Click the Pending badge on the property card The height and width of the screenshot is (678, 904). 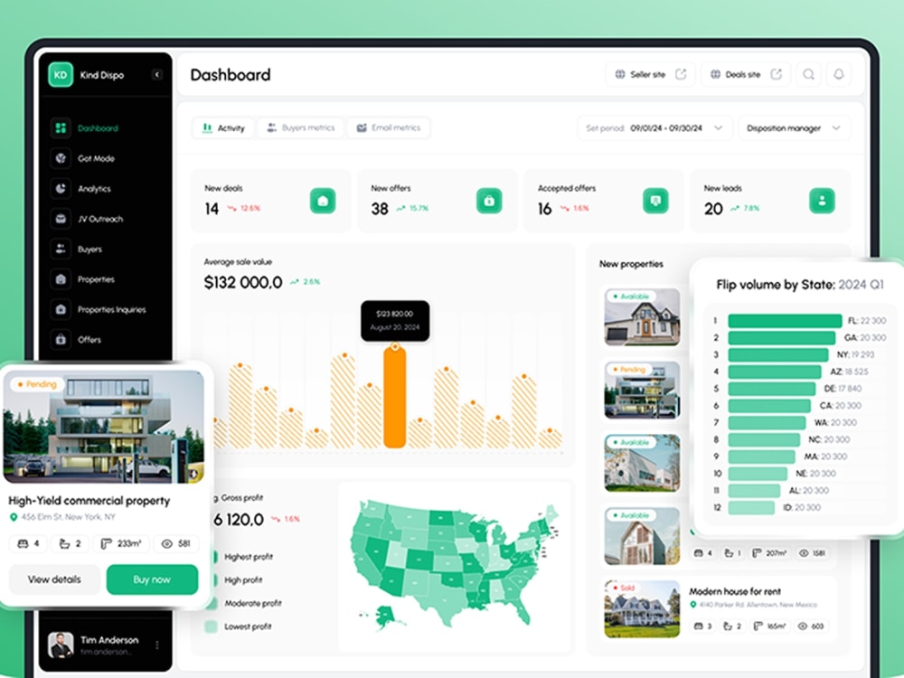(37, 384)
